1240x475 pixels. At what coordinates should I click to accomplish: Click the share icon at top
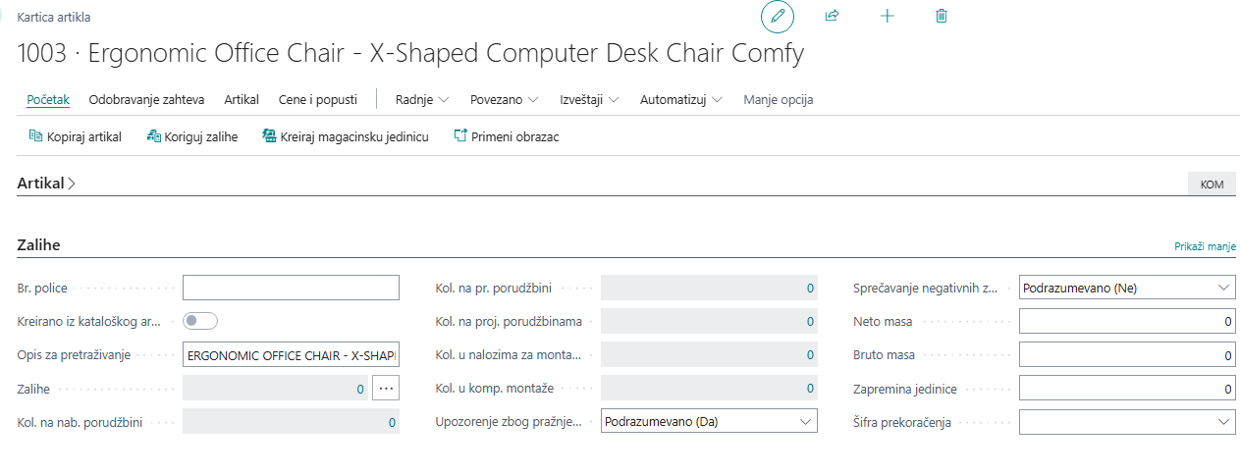pos(833,17)
